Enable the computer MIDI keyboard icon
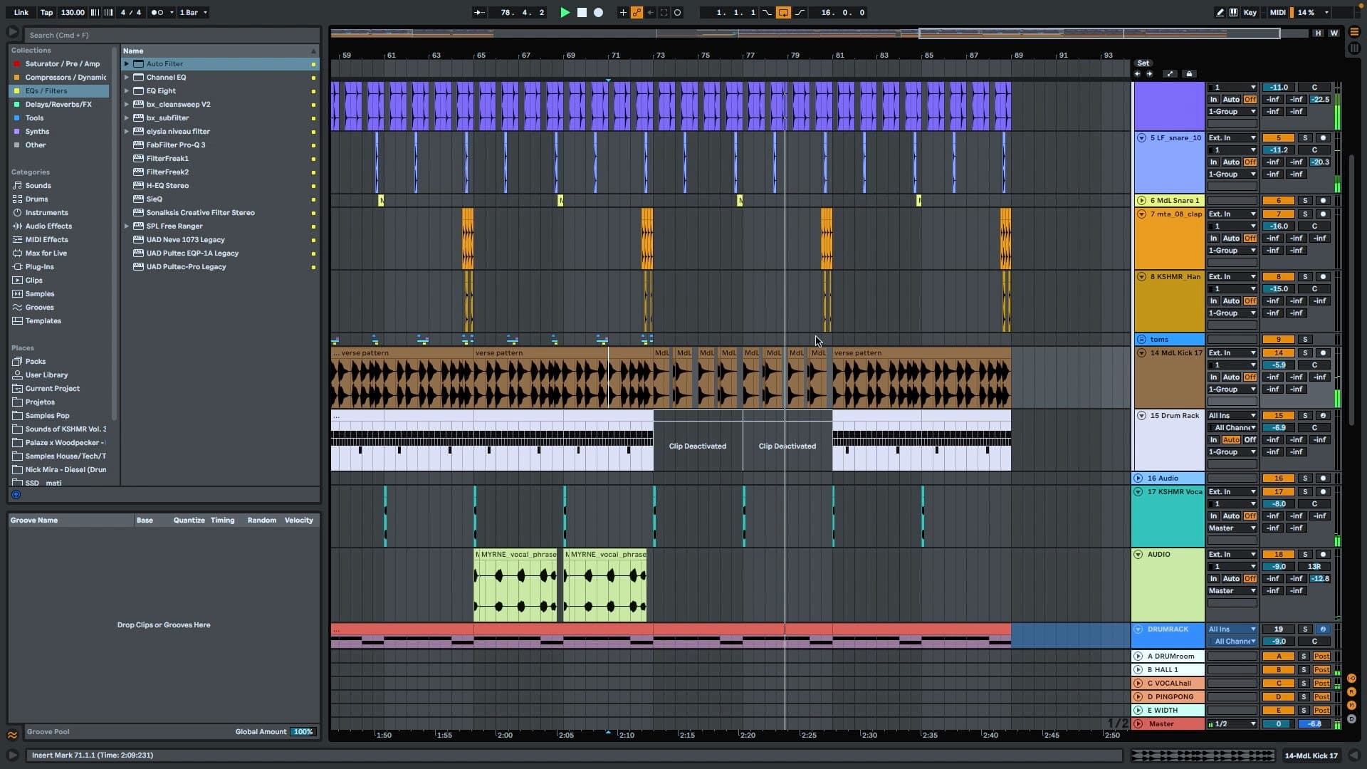The image size is (1367, 769). point(1233,12)
